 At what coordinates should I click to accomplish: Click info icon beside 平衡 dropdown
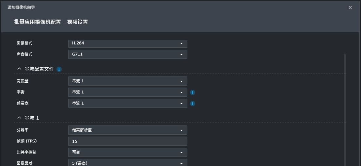pyautogui.click(x=193, y=92)
